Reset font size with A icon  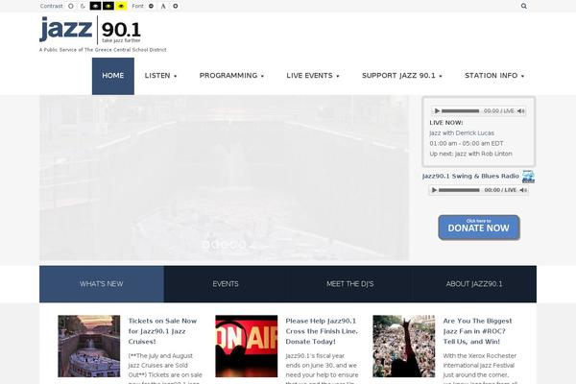[163, 6]
